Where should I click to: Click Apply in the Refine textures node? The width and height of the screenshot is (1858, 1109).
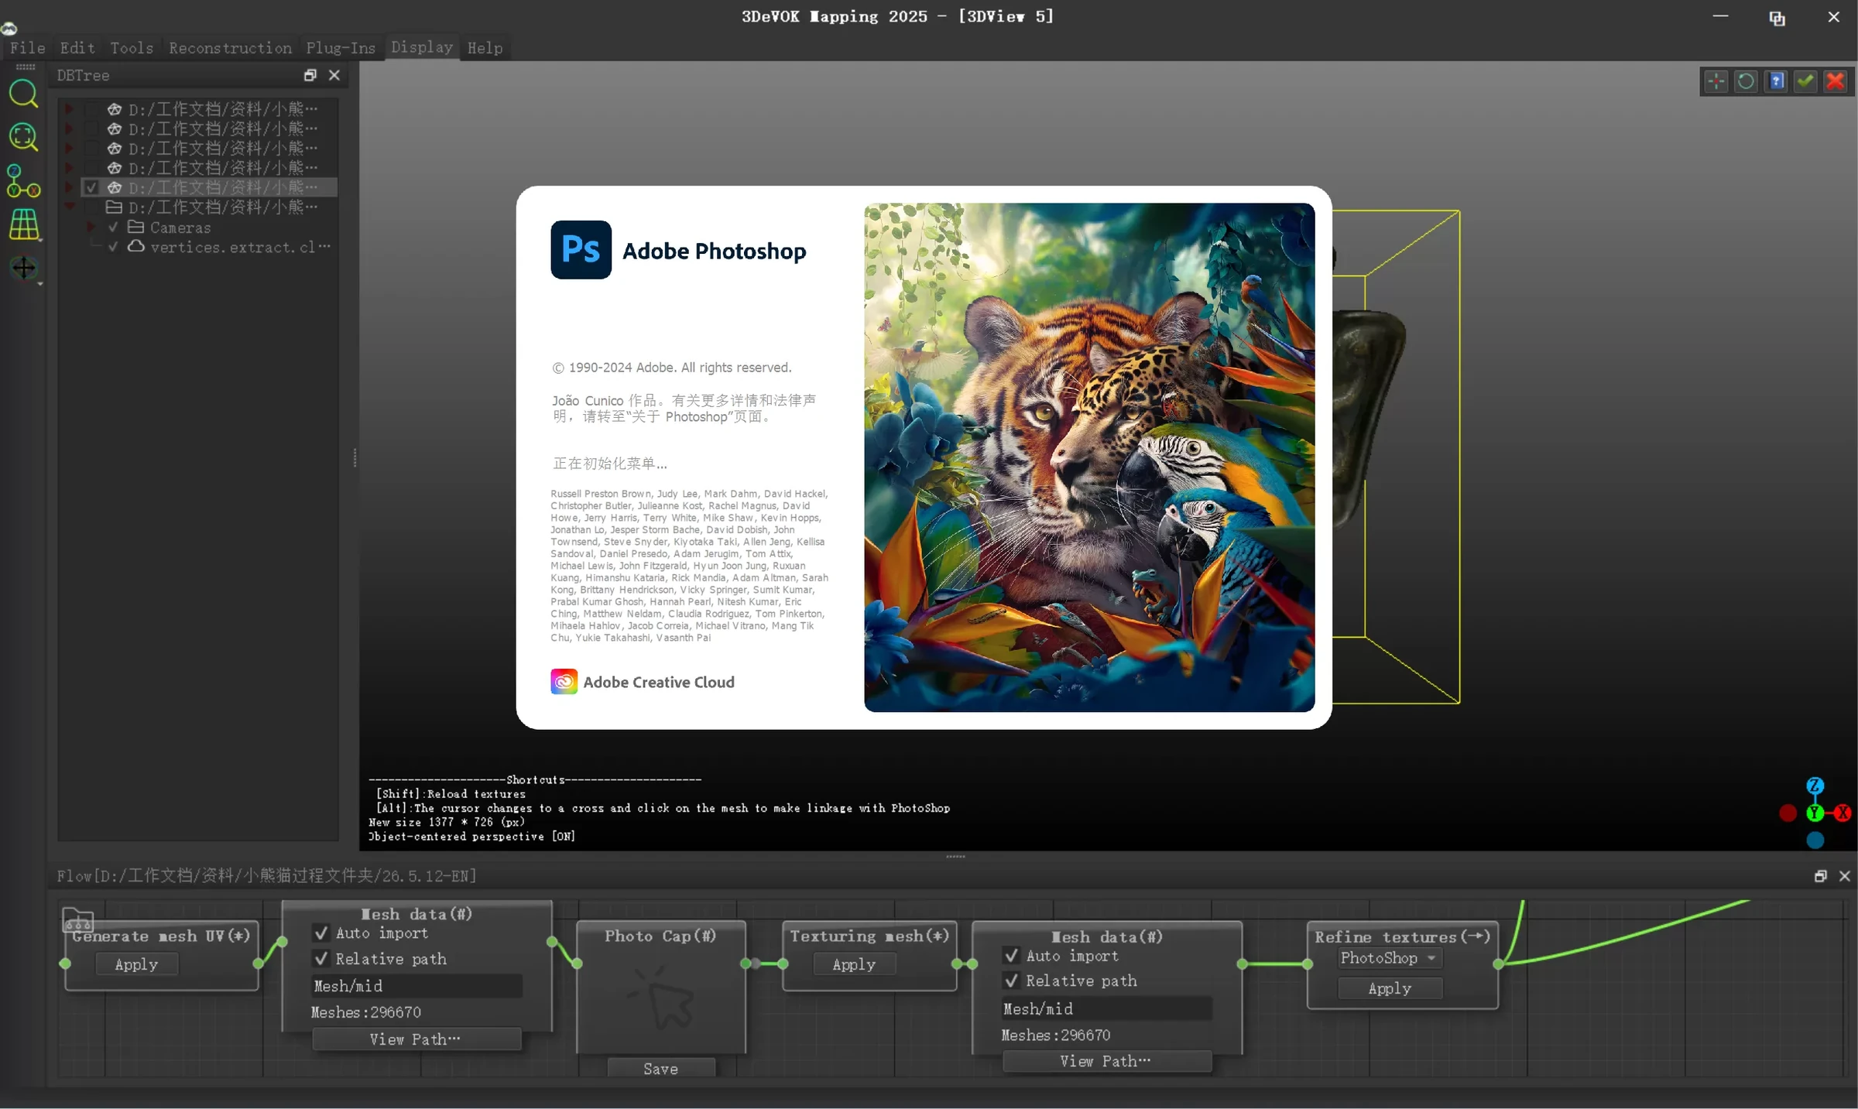coord(1390,988)
